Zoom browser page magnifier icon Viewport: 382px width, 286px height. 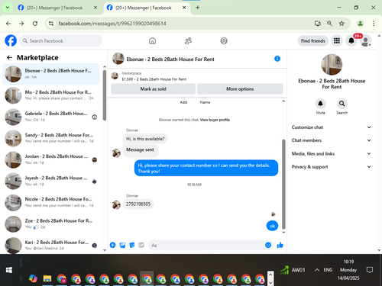point(329,24)
